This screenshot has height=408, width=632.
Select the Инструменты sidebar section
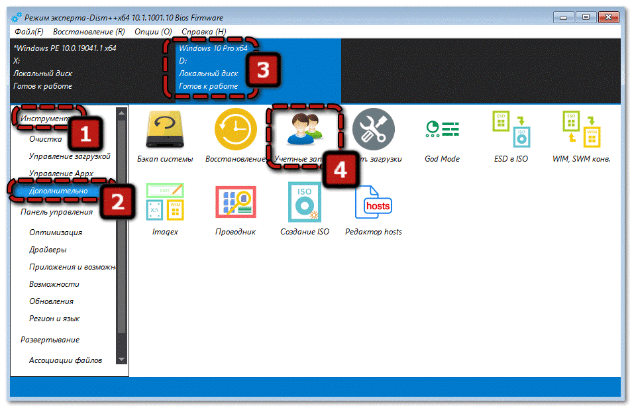pyautogui.click(x=45, y=119)
